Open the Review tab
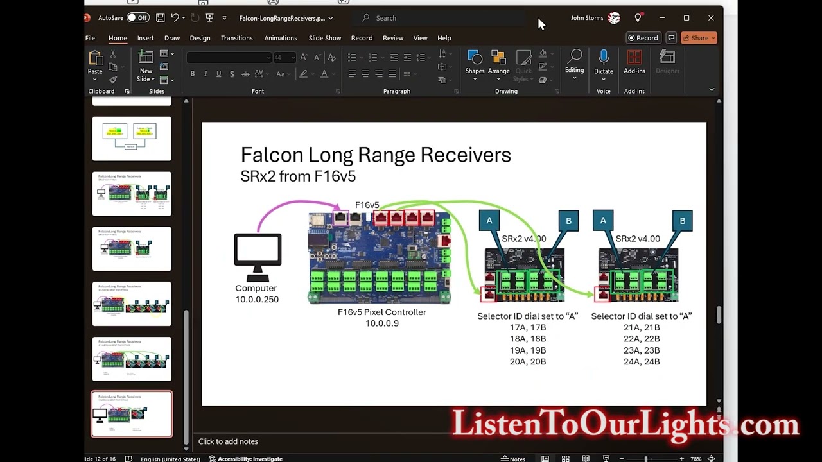This screenshot has width=822, height=462. (393, 38)
